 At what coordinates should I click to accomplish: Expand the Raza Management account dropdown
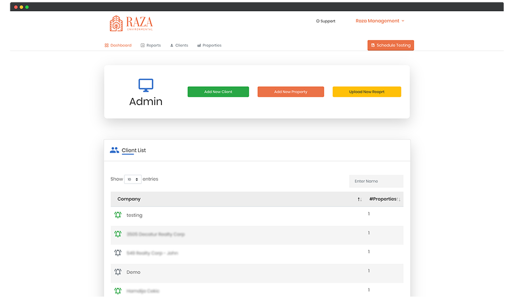pyautogui.click(x=380, y=21)
